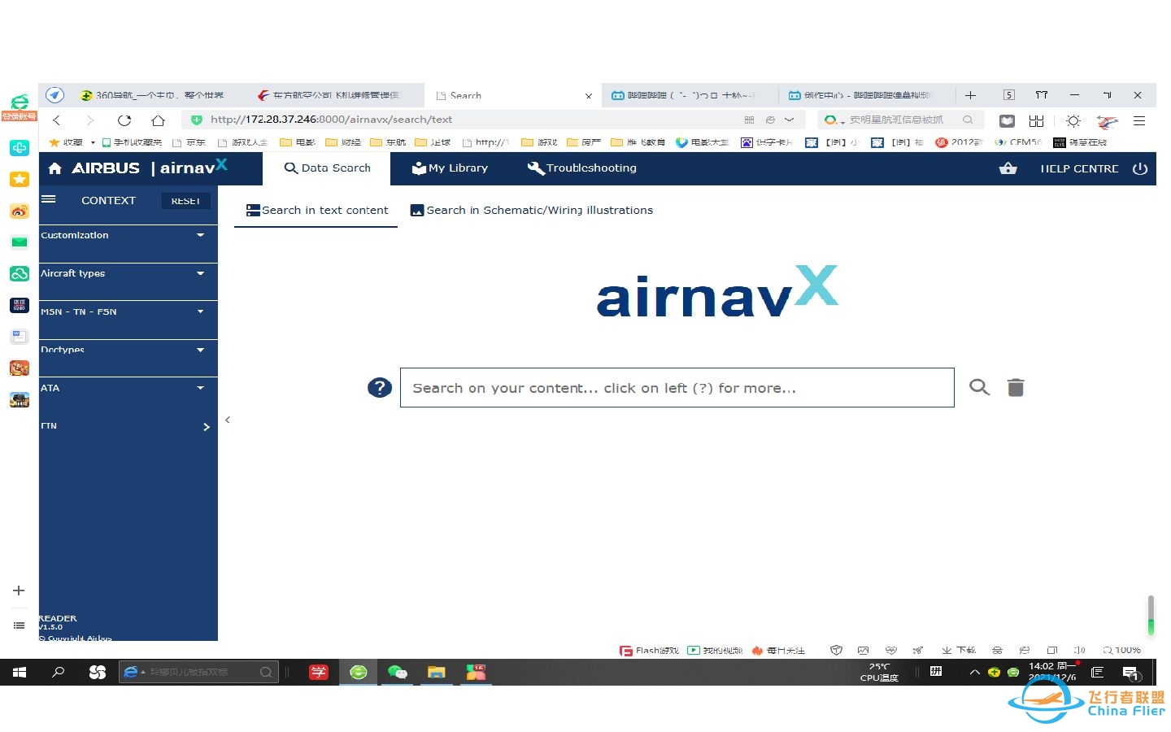The height and width of the screenshot is (732, 1171).
Task: Click the 登录账号 login icon in the sidebar
Action: point(19,108)
